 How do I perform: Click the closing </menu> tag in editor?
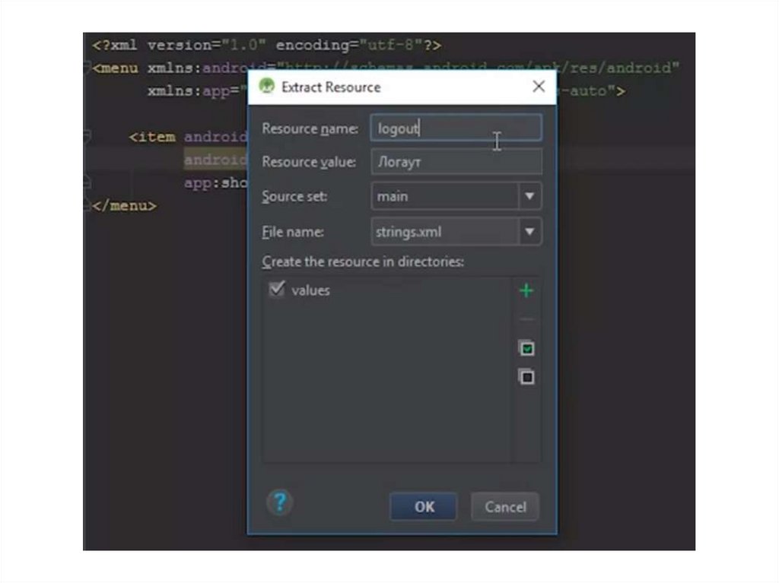click(x=125, y=206)
